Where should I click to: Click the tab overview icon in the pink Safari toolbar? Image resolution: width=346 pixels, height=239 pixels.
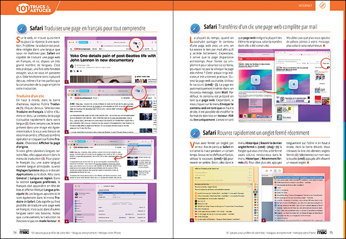(x=280, y=171)
